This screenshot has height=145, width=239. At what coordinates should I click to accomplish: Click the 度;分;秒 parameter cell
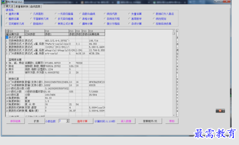point(34,104)
